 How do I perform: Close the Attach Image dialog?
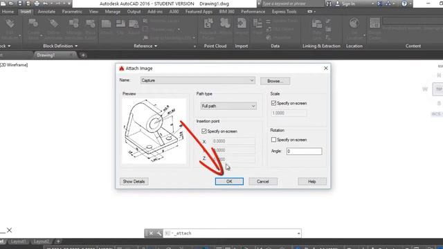point(326,68)
